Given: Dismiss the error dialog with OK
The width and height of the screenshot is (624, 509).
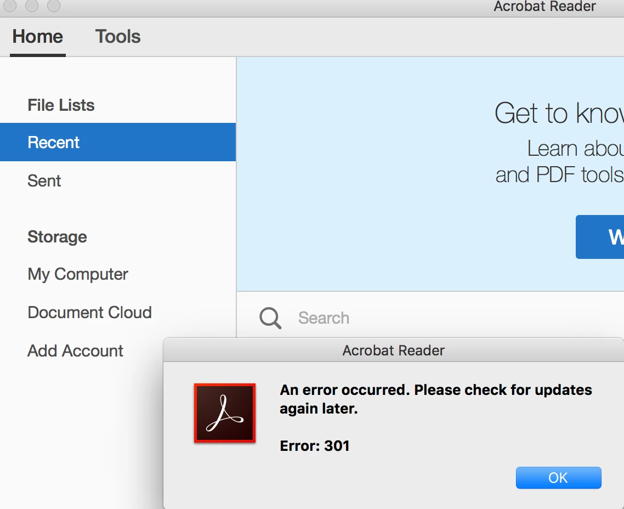Looking at the screenshot, I should 558,478.
